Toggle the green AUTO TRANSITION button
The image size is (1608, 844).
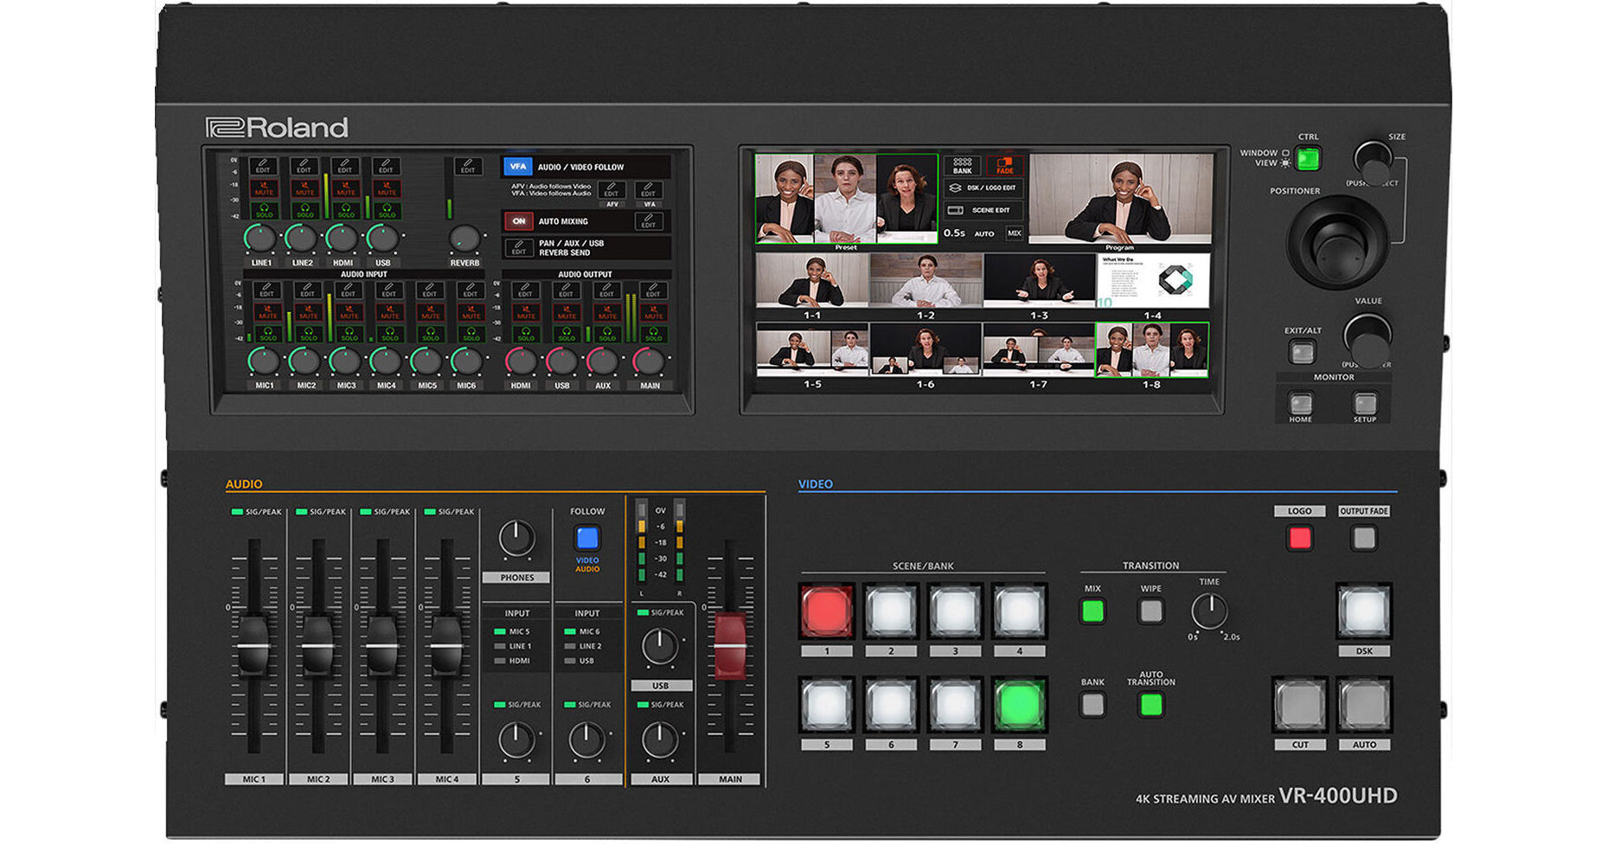1150,705
